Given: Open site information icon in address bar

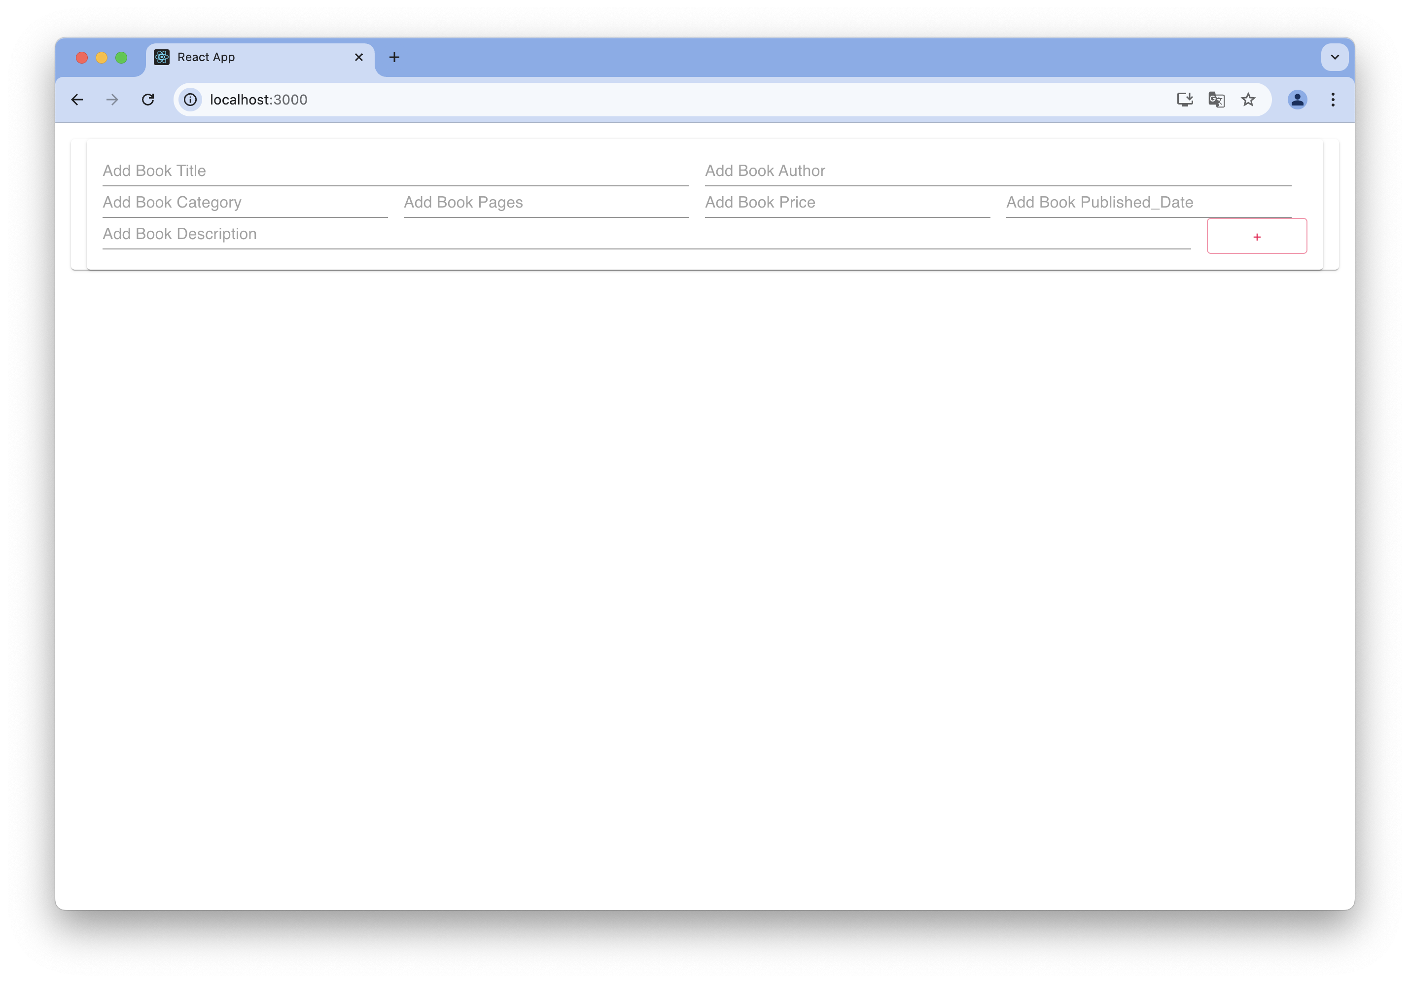Looking at the screenshot, I should pos(190,100).
